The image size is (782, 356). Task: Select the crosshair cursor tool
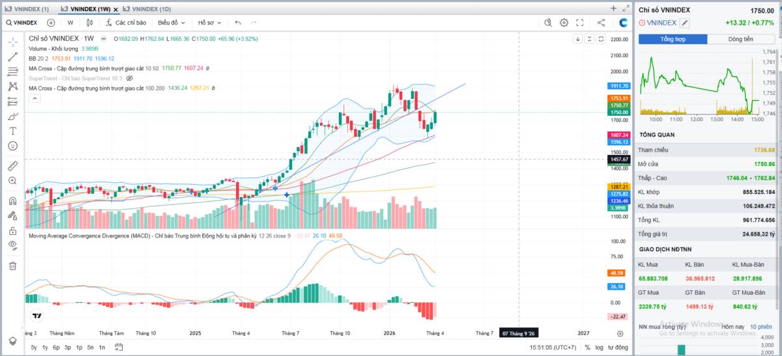13,42
